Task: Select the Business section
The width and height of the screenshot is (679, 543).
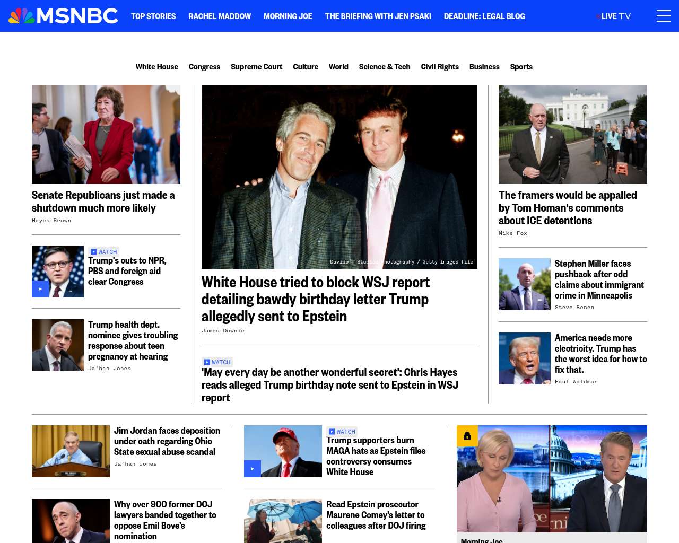Action: pos(484,67)
